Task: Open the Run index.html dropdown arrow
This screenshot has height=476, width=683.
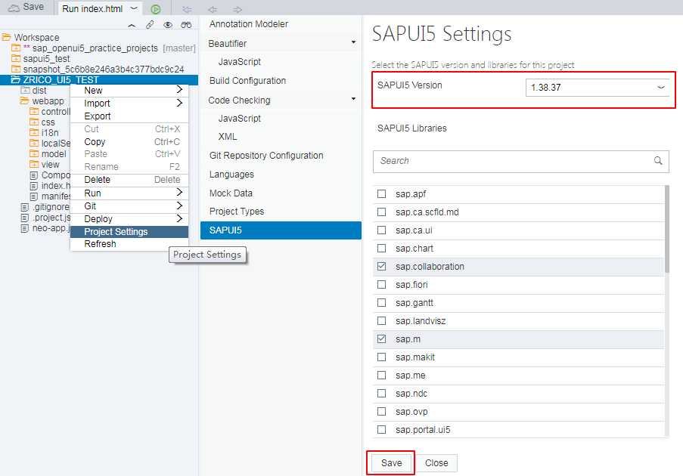Action: pos(134,8)
